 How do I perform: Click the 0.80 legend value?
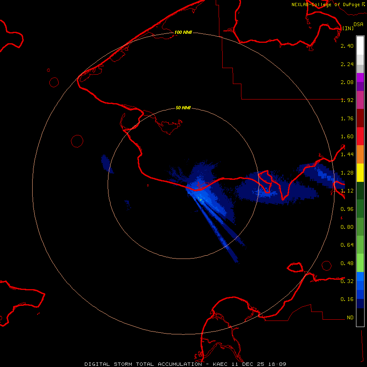(x=347, y=227)
